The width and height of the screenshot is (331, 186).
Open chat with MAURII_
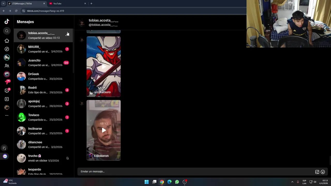43,49
